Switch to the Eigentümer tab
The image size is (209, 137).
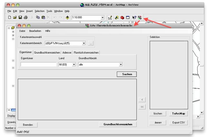pyautogui.click(x=26, y=52)
